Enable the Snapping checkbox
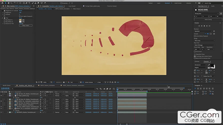 [61, 3]
